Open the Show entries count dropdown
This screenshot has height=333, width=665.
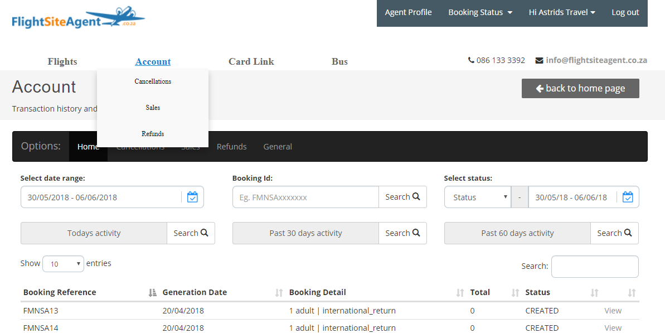pos(64,264)
